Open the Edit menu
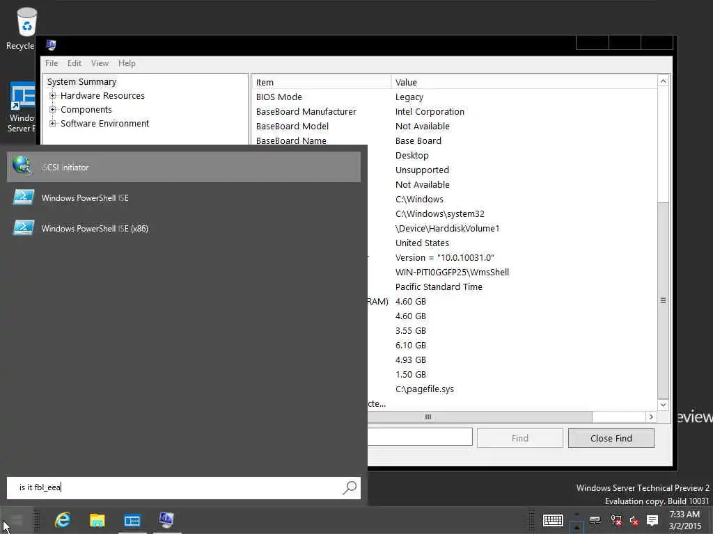This screenshot has height=534, width=713. pyautogui.click(x=74, y=63)
